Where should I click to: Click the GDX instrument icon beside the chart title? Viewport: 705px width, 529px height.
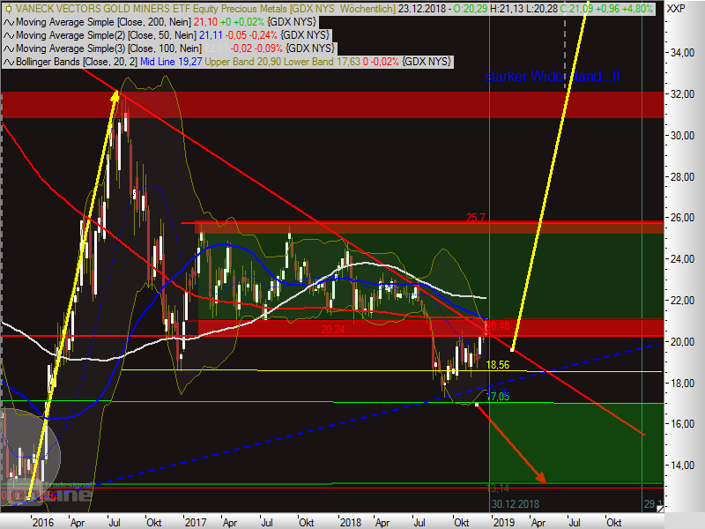click(8, 9)
